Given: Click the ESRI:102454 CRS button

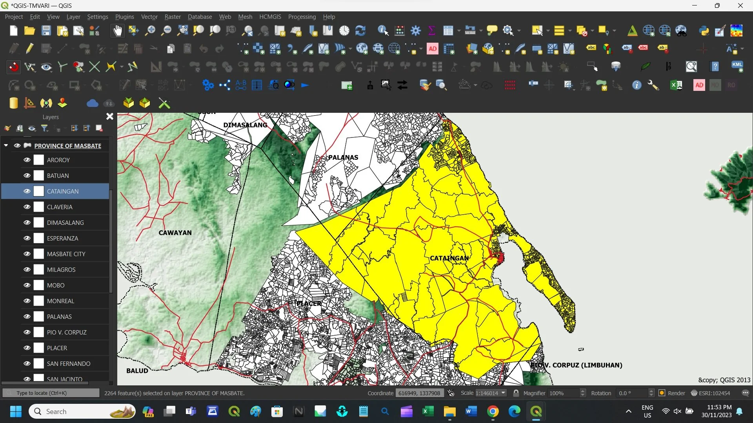Looking at the screenshot, I should coord(711,393).
